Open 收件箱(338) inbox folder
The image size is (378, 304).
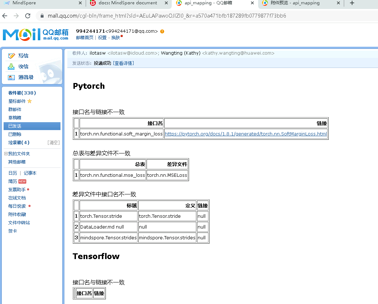coord(22,93)
